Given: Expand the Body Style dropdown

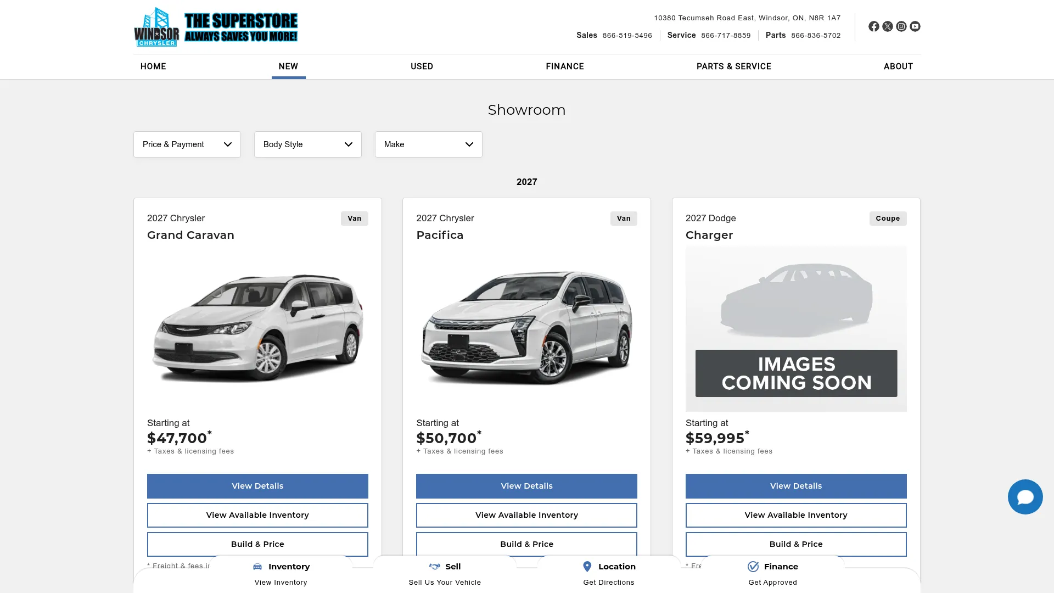Looking at the screenshot, I should [308, 144].
